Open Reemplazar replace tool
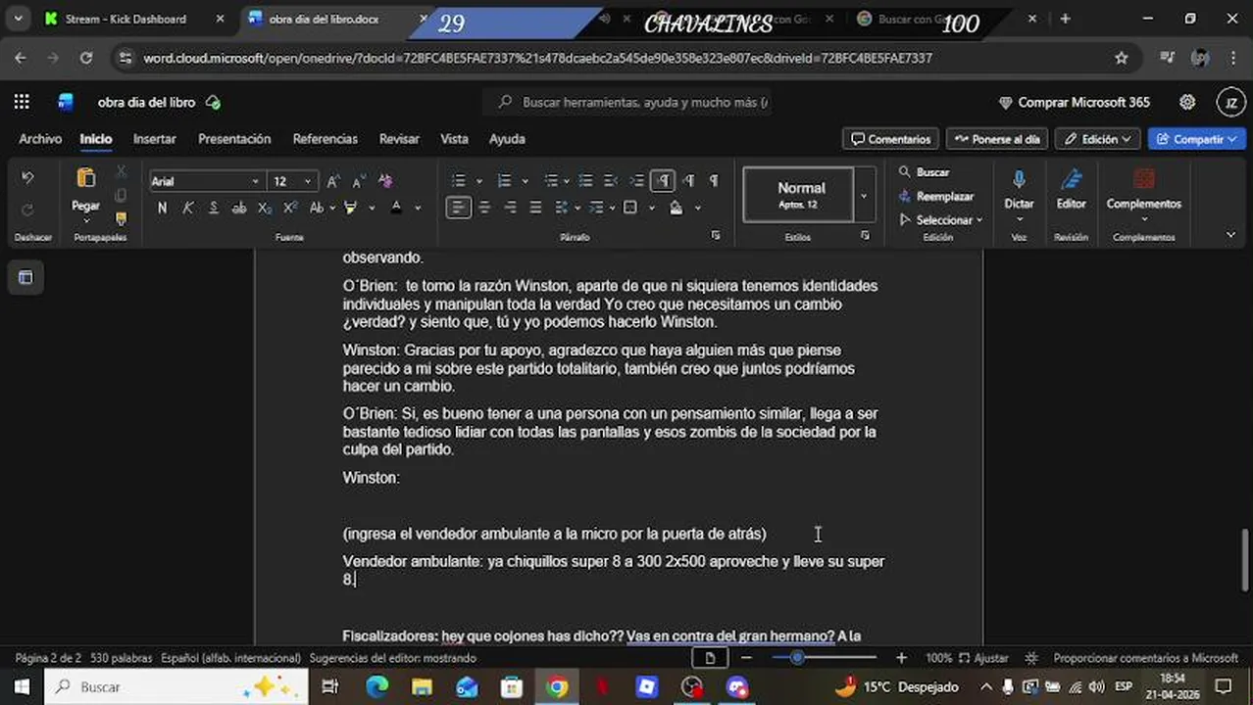This screenshot has height=705, width=1253. 935,196
